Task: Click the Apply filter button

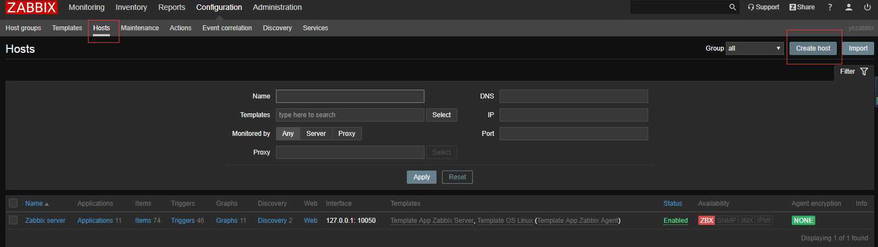Action: [x=422, y=177]
